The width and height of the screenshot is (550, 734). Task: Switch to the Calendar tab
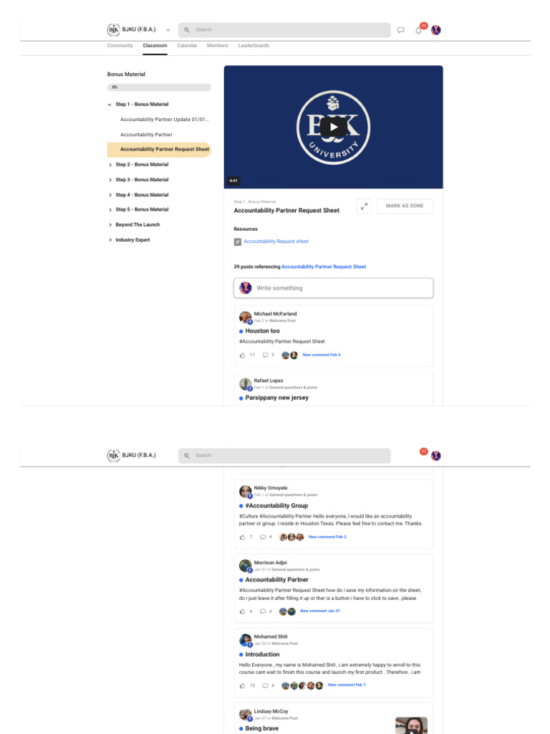click(187, 46)
